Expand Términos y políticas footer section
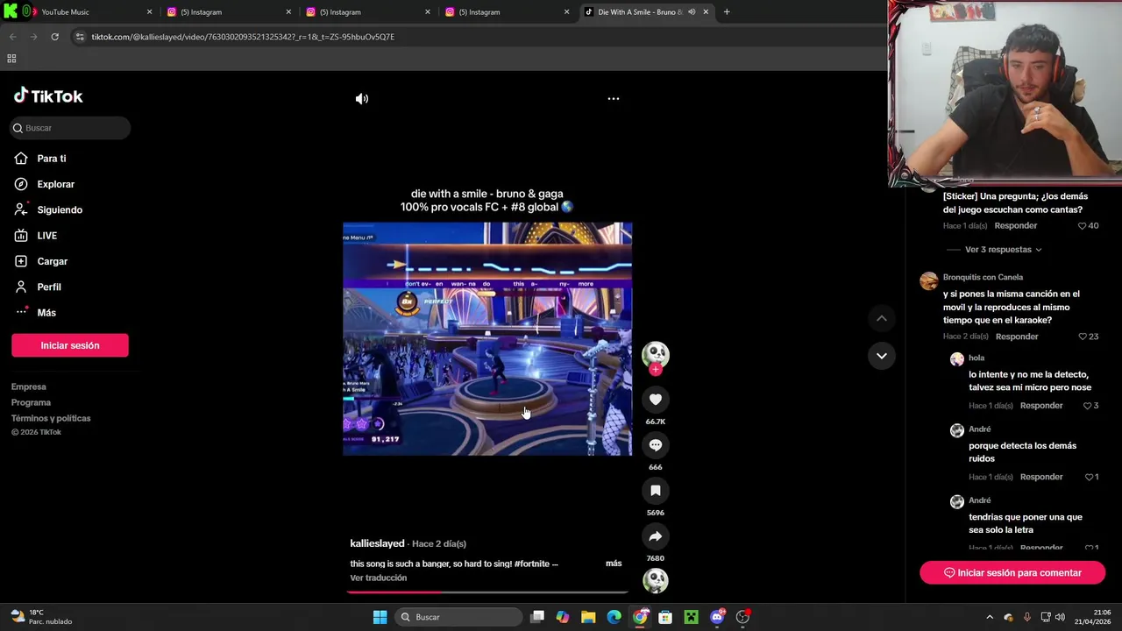The height and width of the screenshot is (631, 1122). (x=51, y=418)
